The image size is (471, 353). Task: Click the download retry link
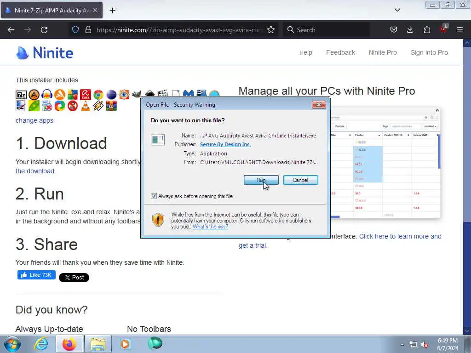pos(35,171)
